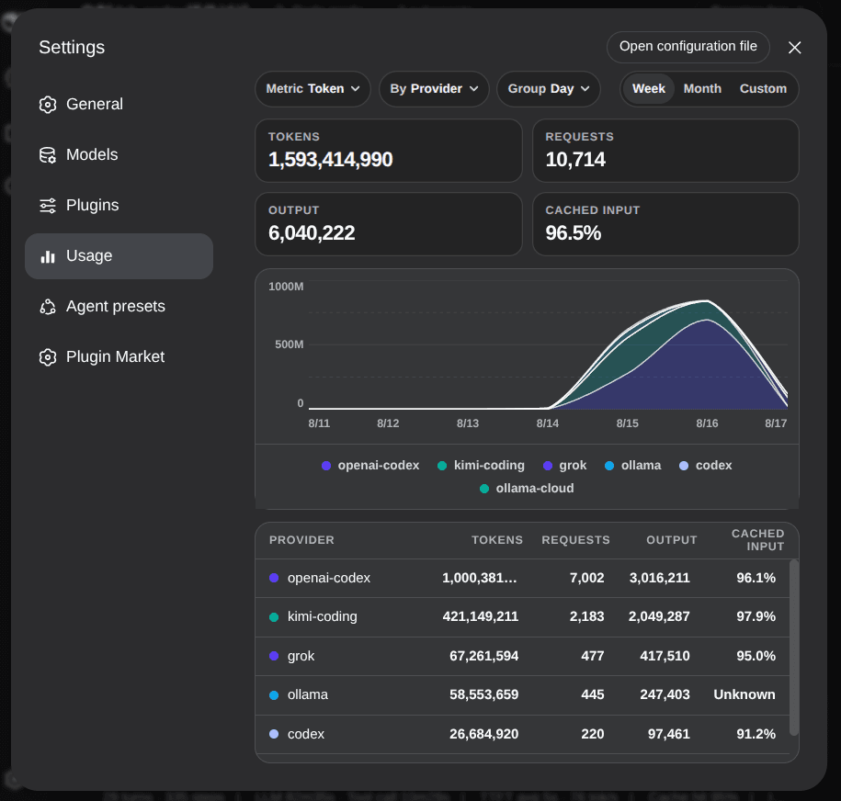841x801 pixels.
Task: Click the General gear icon
Action: point(48,105)
